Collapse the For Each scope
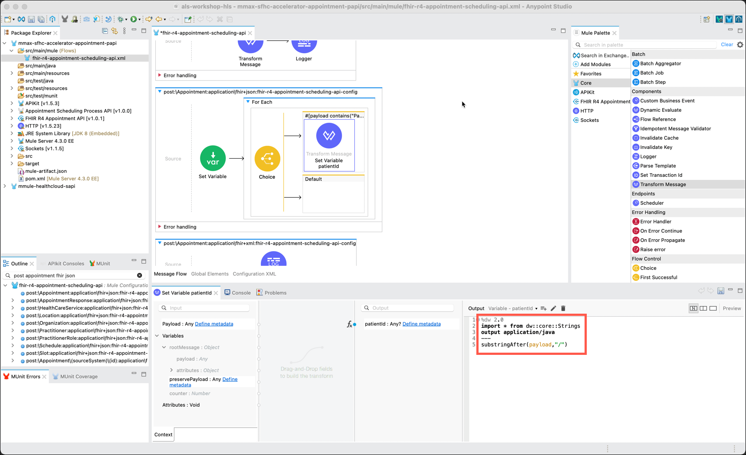This screenshot has width=746, height=455. [x=248, y=102]
